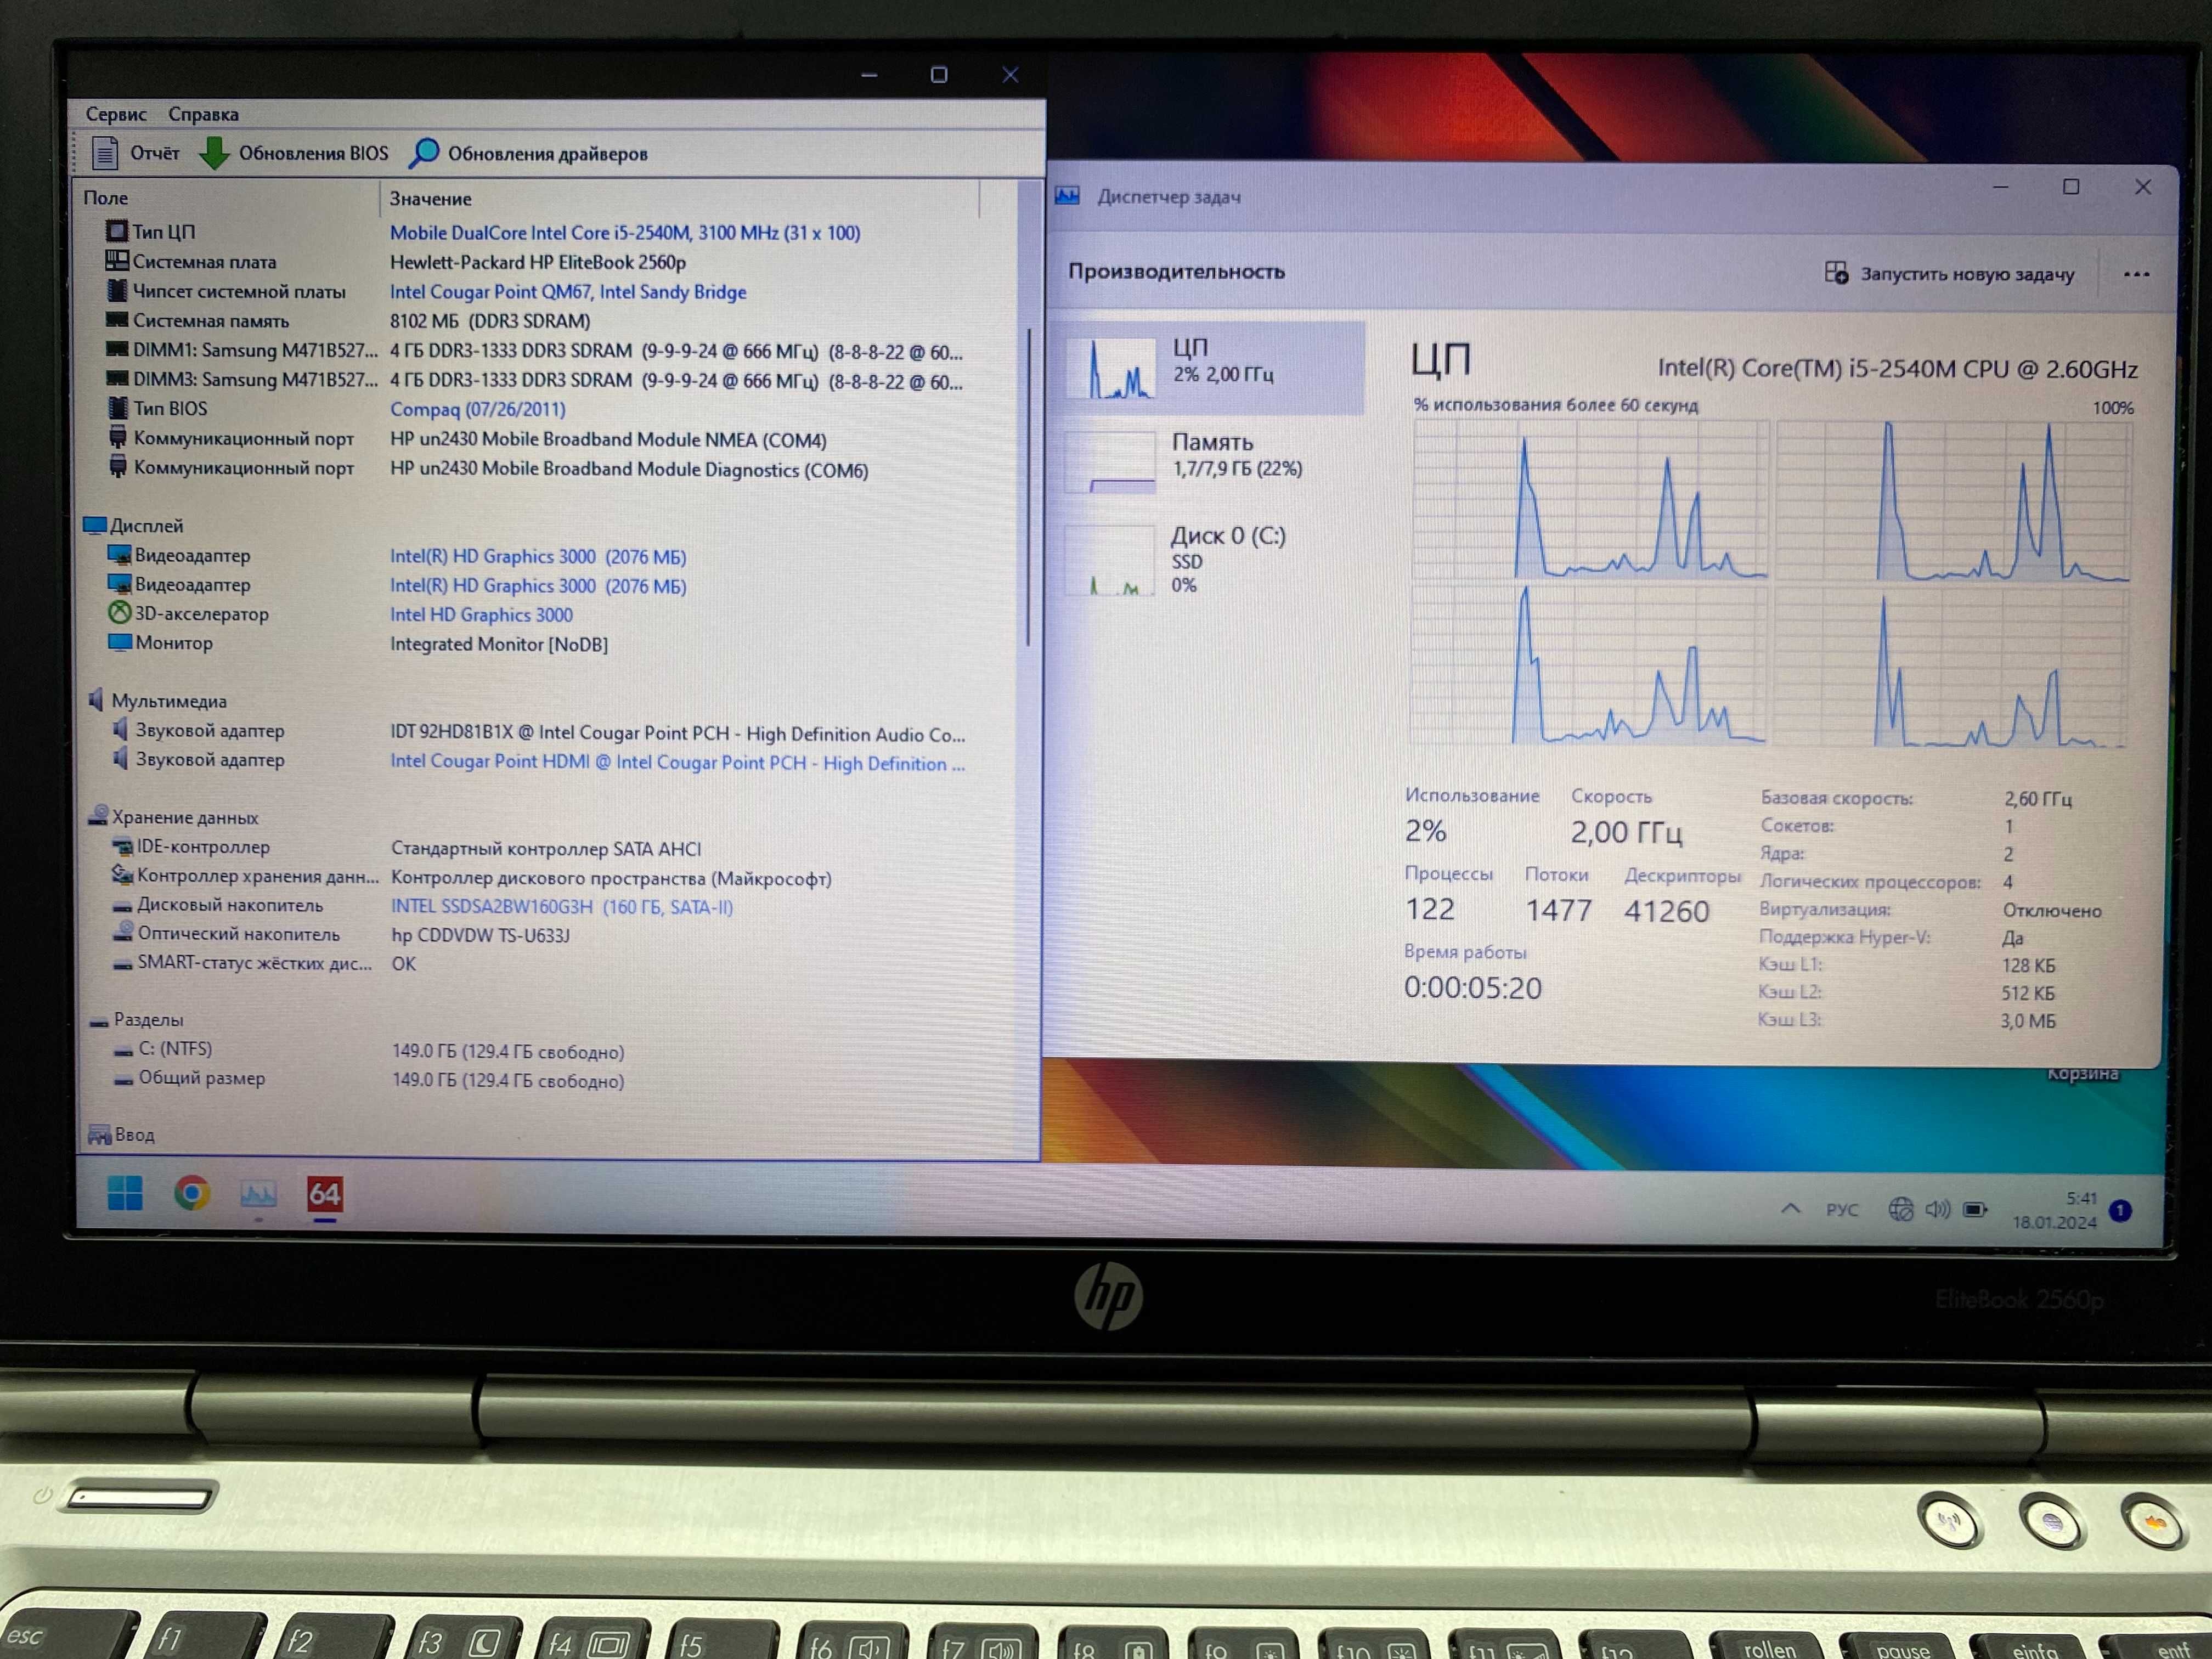Open the notification badge in the tray
The width and height of the screenshot is (2212, 1659).
coord(2120,1211)
